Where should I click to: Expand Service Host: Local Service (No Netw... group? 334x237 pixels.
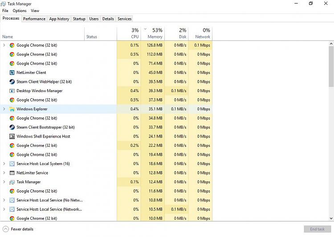tap(4, 200)
